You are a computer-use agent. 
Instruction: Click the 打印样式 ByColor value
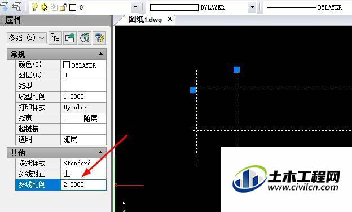(83, 108)
